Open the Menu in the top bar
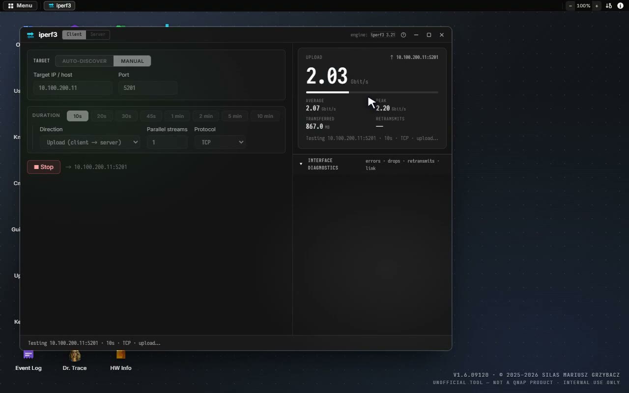 click(20, 6)
